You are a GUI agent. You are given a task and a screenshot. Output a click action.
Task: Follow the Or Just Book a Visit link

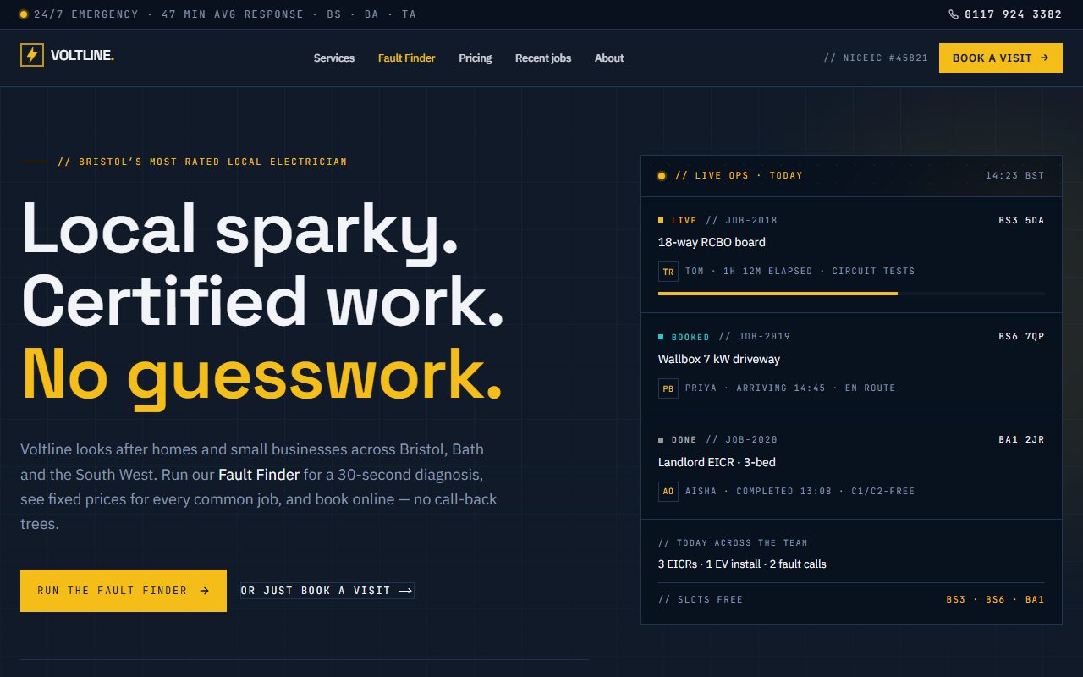pyautogui.click(x=327, y=591)
